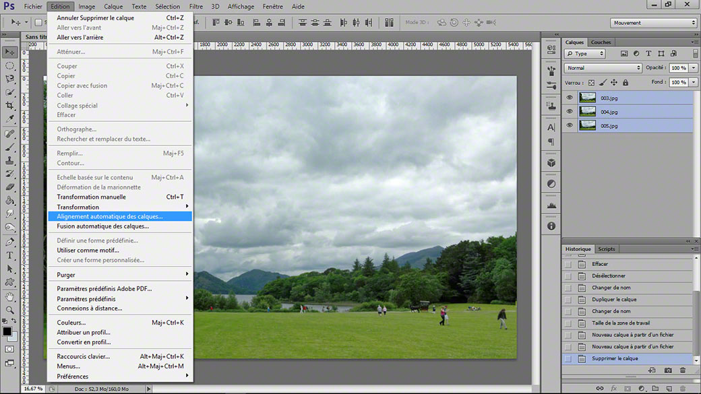
Task: Create new snapshot with camera icon
Action: [x=668, y=370]
